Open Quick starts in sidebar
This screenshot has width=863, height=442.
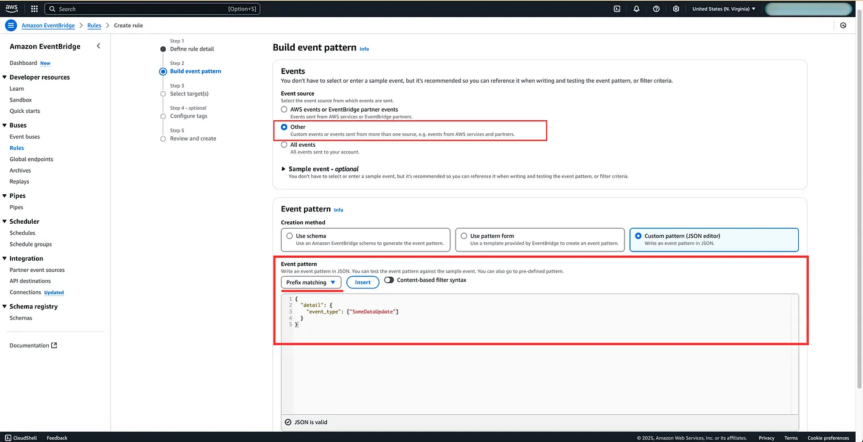click(x=25, y=111)
